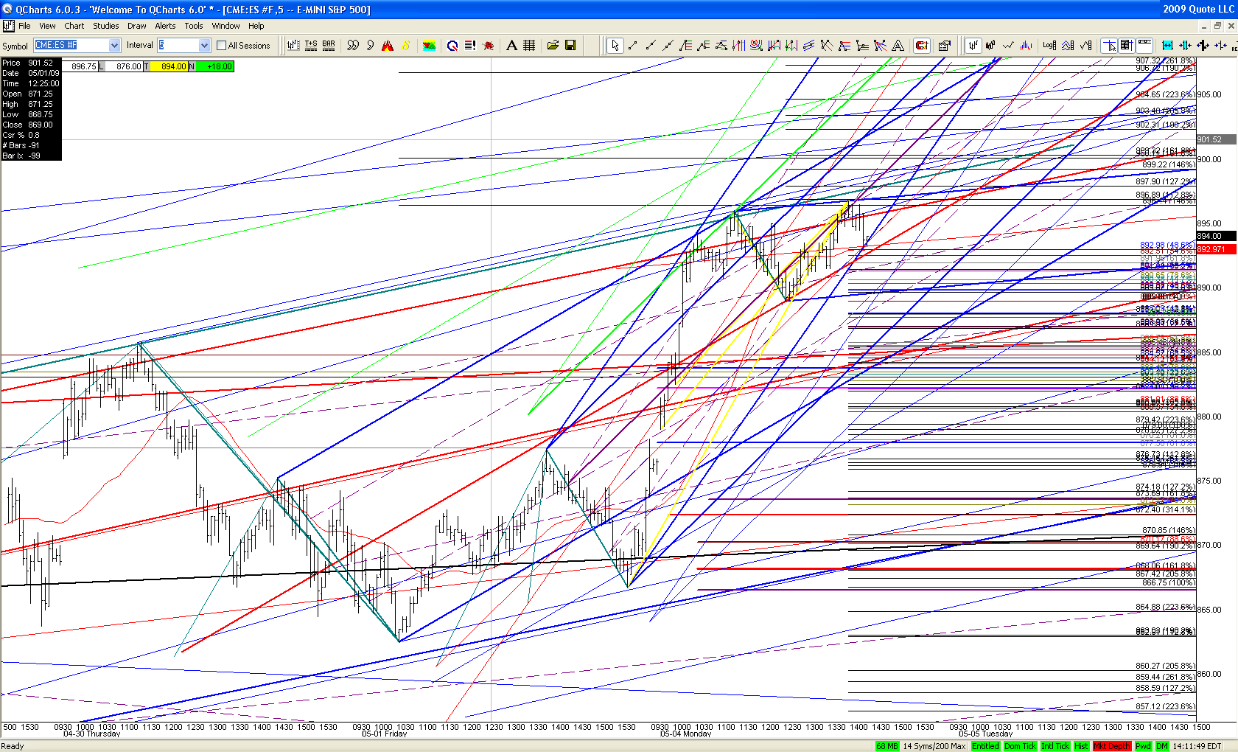Toggle the crosshair cursor mode button
Image resolution: width=1238 pixels, height=752 pixels.
(x=1109, y=46)
